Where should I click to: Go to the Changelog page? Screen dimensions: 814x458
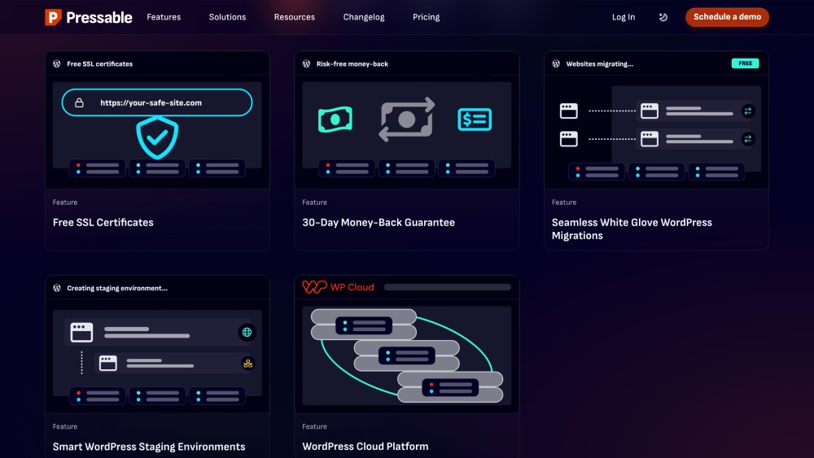pyautogui.click(x=364, y=17)
